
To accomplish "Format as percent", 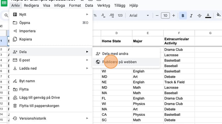I will click(95, 16).
